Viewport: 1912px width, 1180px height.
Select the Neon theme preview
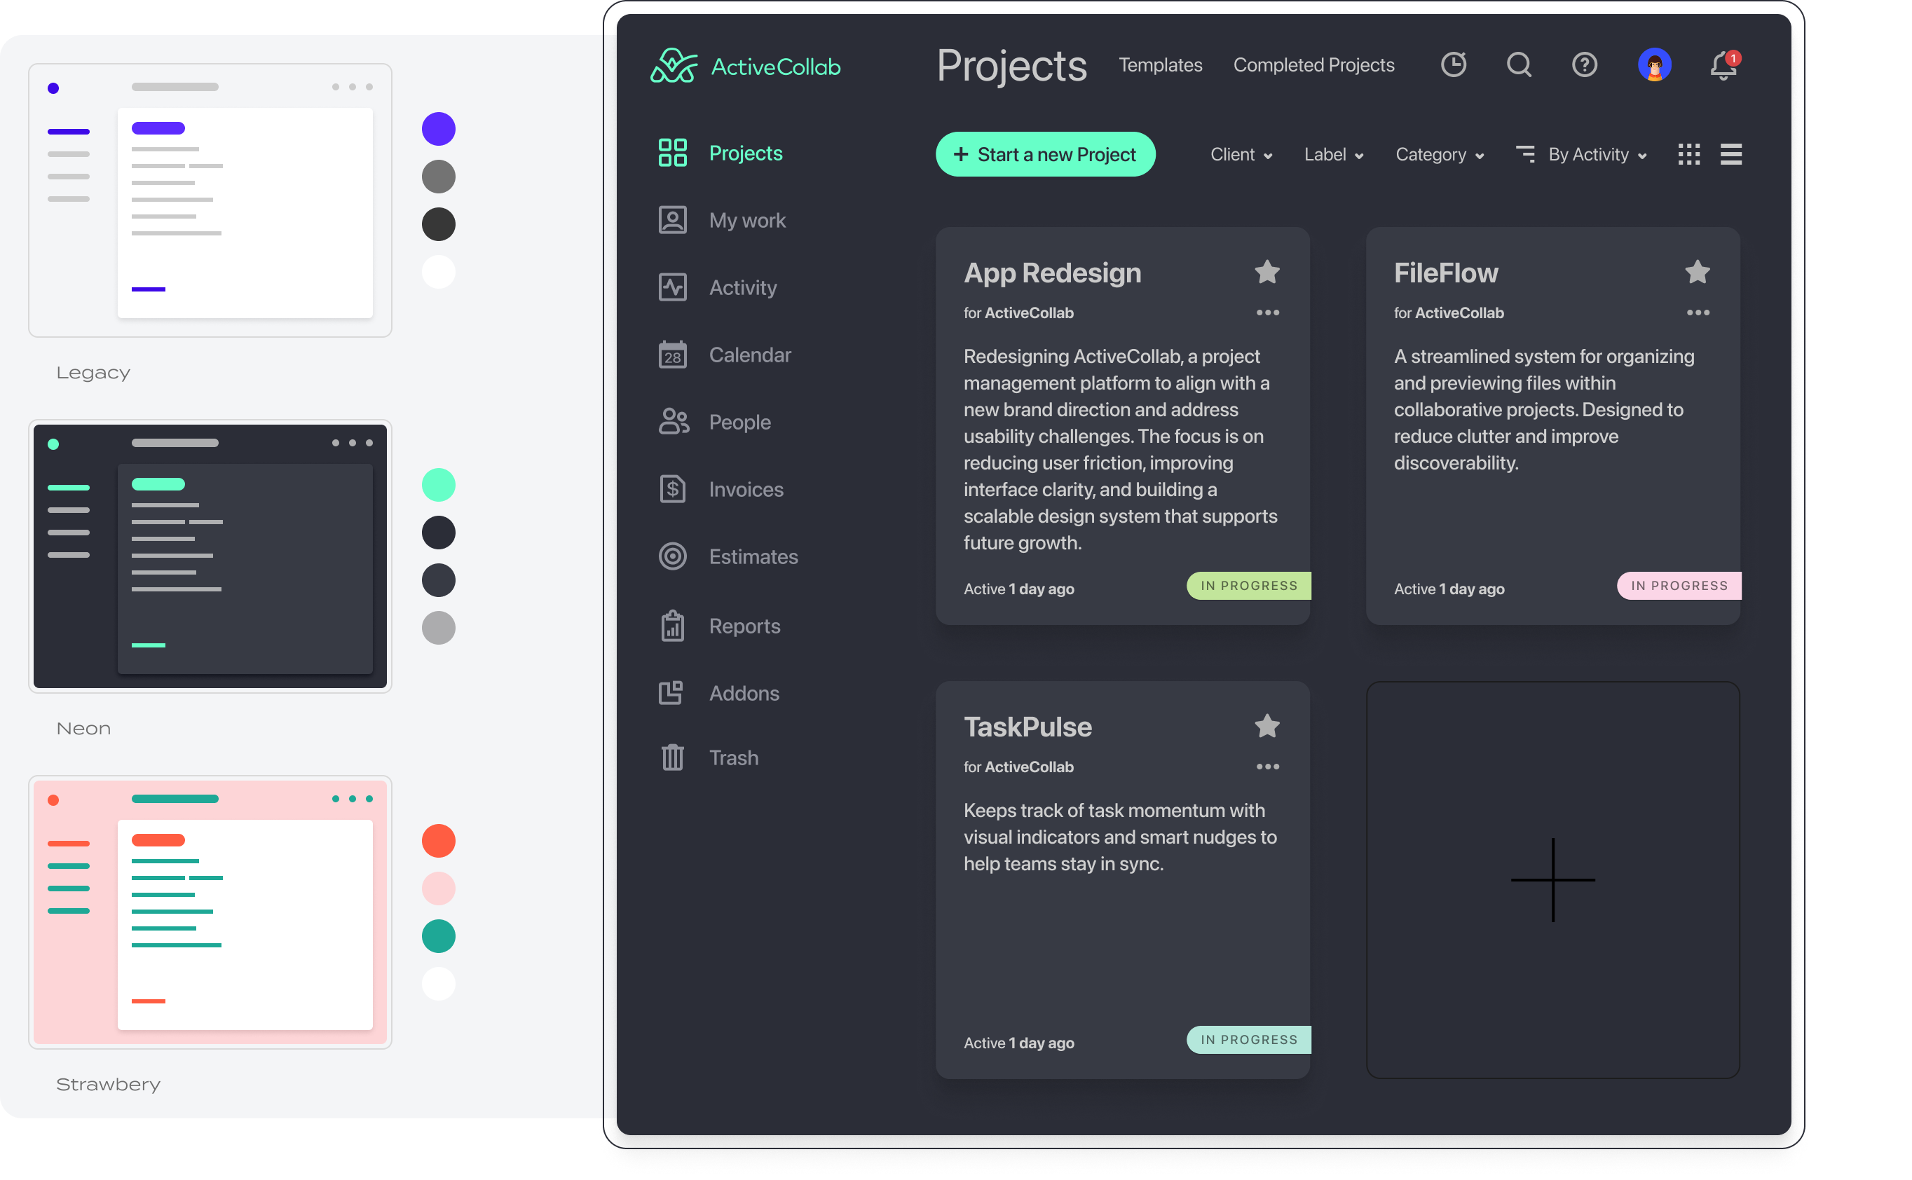pyautogui.click(x=210, y=556)
